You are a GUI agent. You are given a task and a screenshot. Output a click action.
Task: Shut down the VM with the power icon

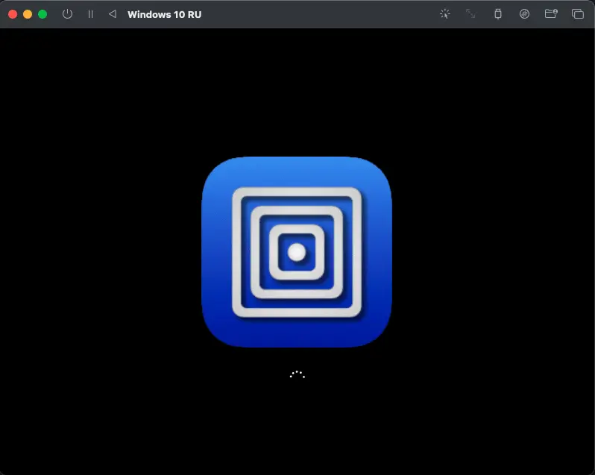click(x=67, y=14)
